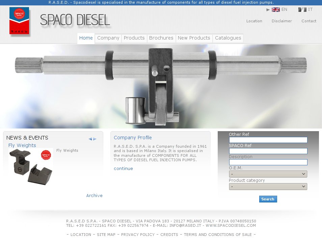Viewport: 322px width, 242px height.
Task: Click the SPACO DIESEL title text
Action: [x=75, y=20]
